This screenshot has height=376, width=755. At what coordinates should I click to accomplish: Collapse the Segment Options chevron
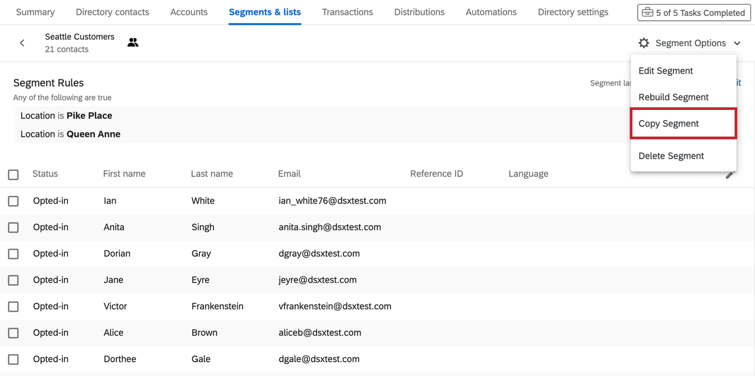(737, 43)
